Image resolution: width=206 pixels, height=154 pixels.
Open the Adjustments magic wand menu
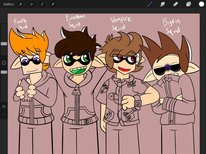32,4
